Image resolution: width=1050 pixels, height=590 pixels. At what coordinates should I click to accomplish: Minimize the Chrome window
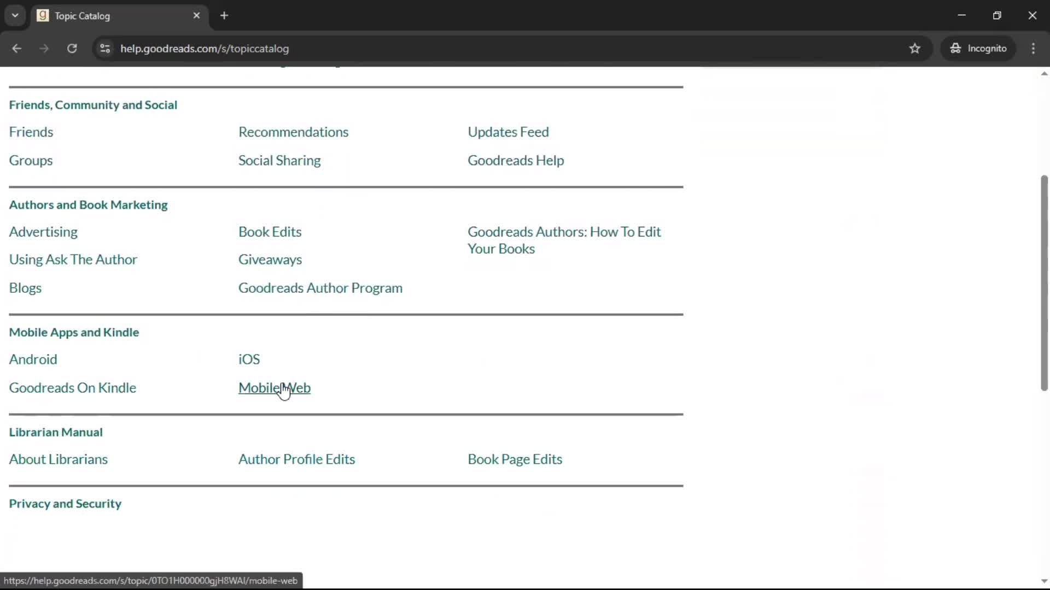point(962,16)
